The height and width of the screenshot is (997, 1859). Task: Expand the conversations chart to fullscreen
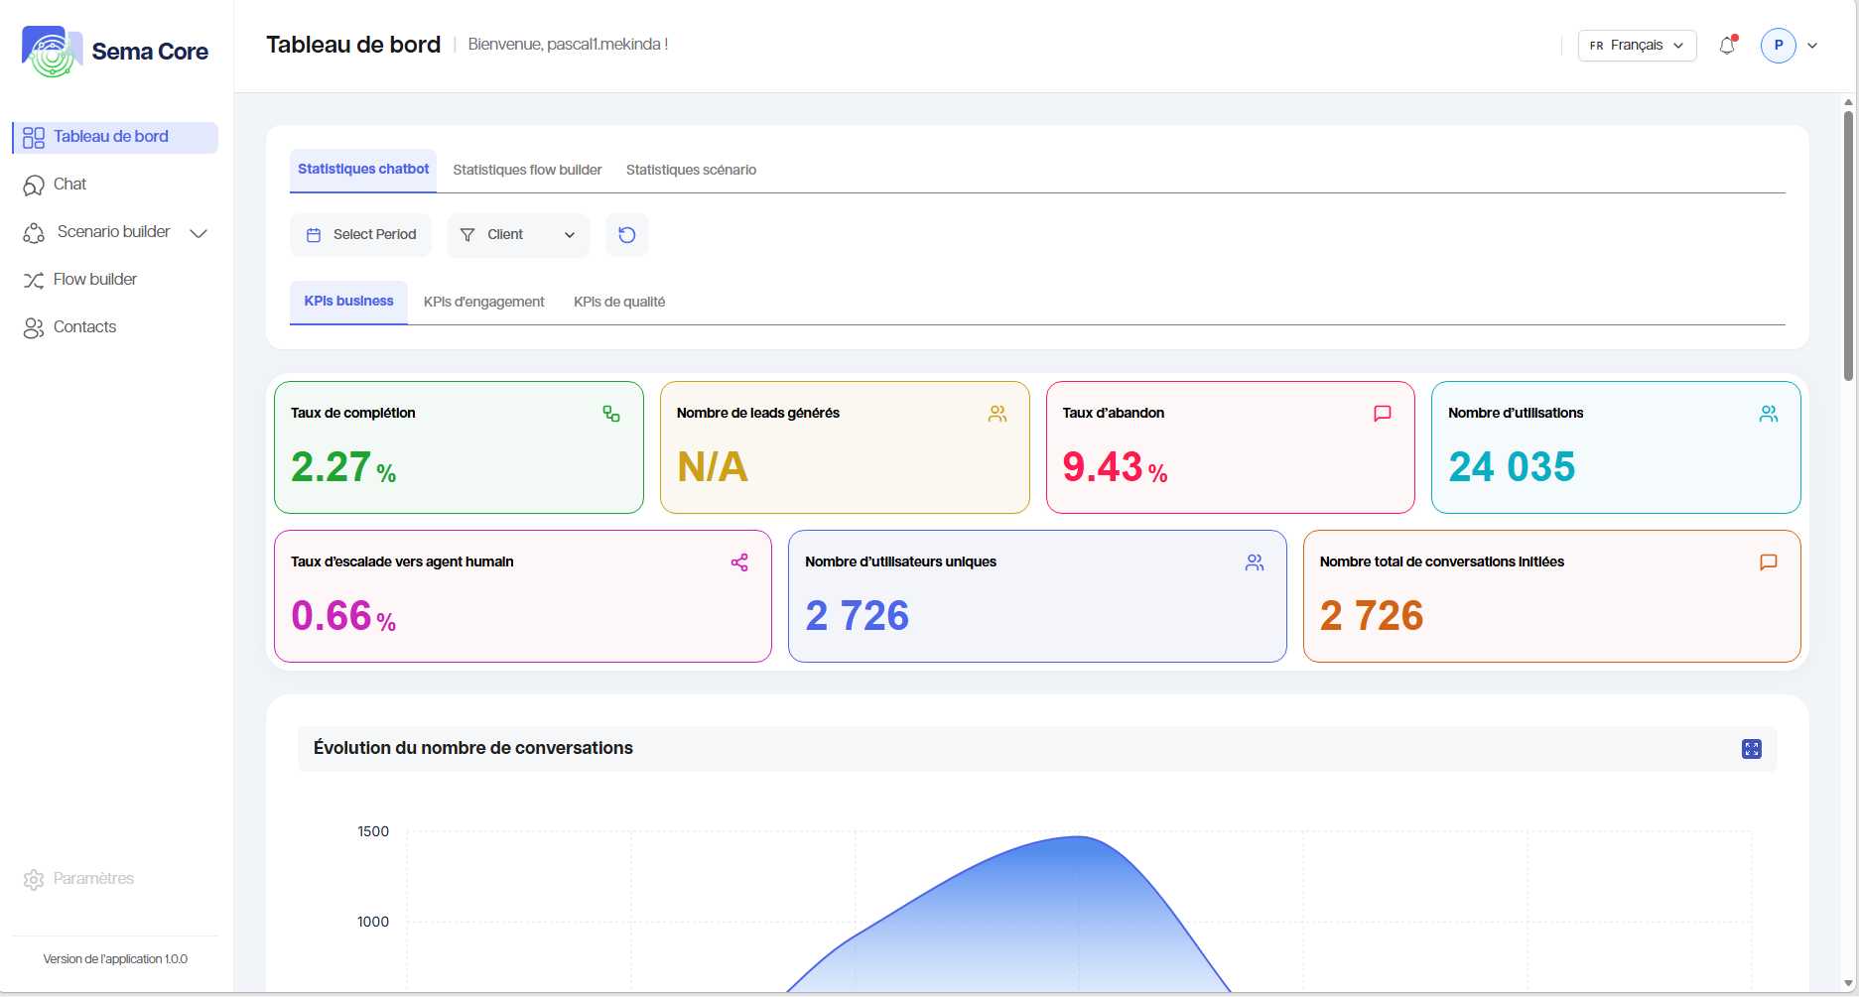1751,749
